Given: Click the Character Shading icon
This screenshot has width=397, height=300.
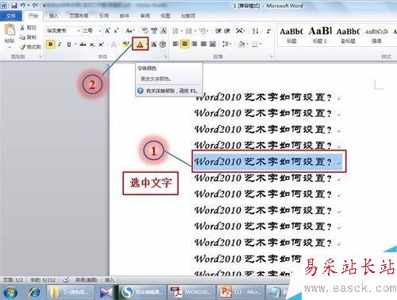Looking at the screenshot, I should (x=154, y=45).
